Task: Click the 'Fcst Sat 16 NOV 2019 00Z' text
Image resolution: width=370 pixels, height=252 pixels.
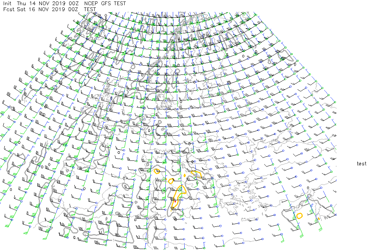Action: (x=41, y=10)
